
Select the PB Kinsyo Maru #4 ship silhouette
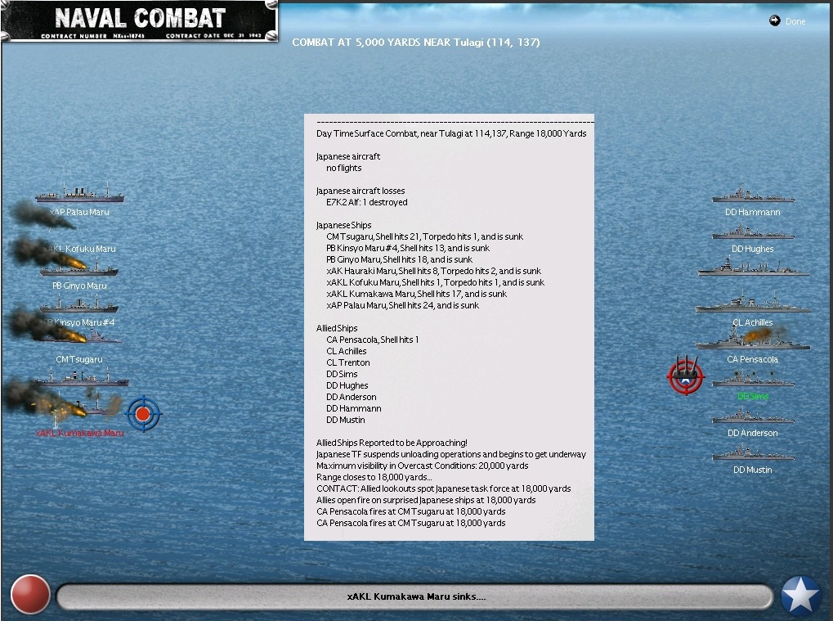(78, 305)
